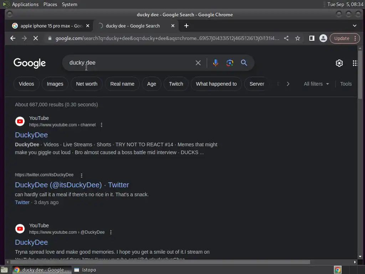Image resolution: width=365 pixels, height=274 pixels.
Task: Select the Real name chip
Action: point(122,84)
